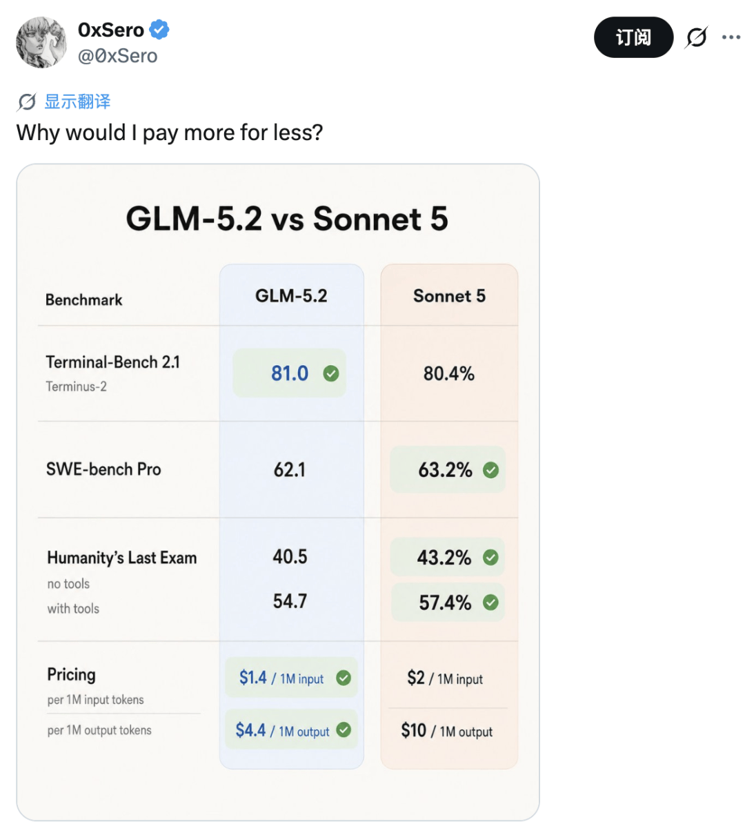Click the Sonnet 5 column header

click(x=449, y=296)
